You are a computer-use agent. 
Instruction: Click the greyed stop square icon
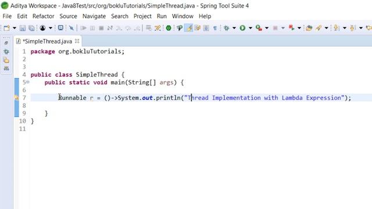275,28
